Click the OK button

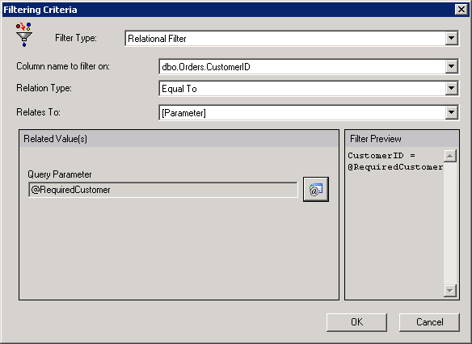(x=356, y=322)
